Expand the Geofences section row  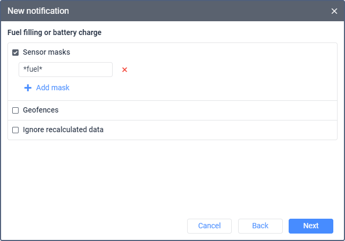(x=213, y=110)
